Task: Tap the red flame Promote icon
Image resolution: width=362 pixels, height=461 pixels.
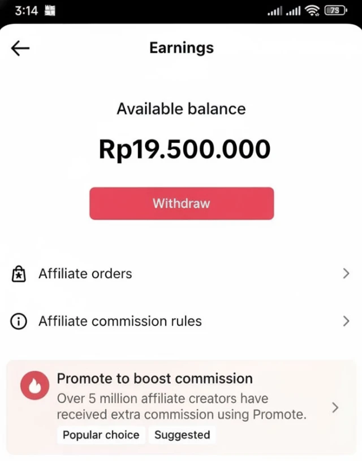Action: click(35, 387)
